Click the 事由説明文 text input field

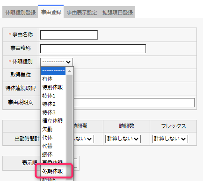click(x=134, y=103)
